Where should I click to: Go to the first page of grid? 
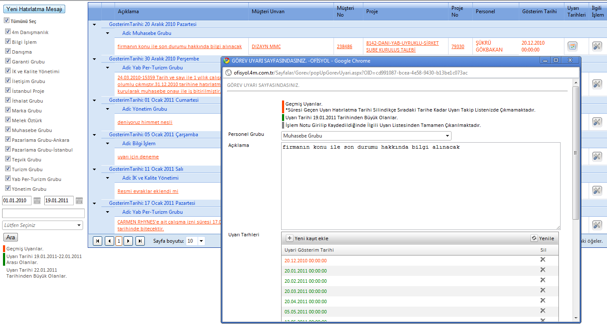(98, 241)
